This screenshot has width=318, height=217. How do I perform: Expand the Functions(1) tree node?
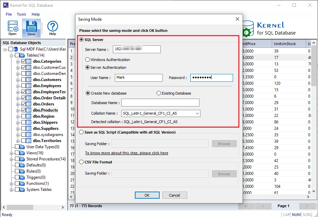11,184
